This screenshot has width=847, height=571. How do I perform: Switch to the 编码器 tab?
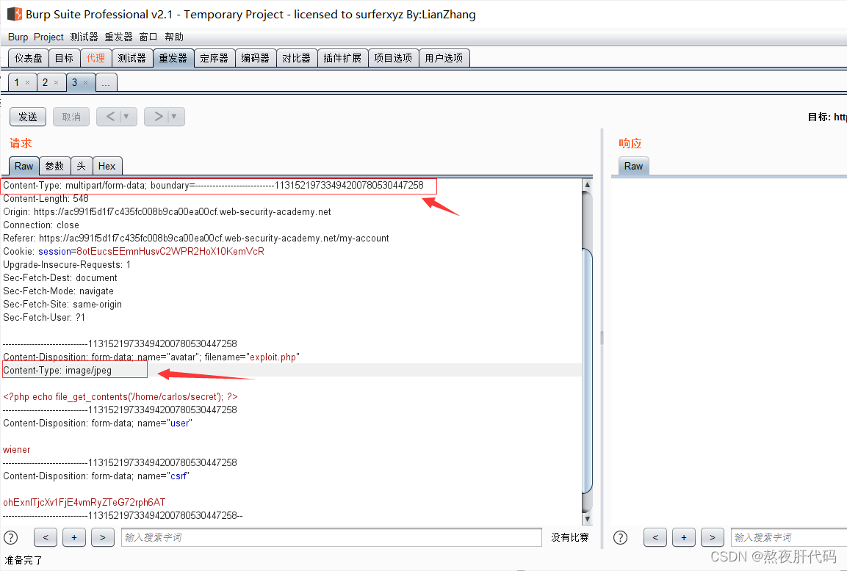(x=255, y=58)
